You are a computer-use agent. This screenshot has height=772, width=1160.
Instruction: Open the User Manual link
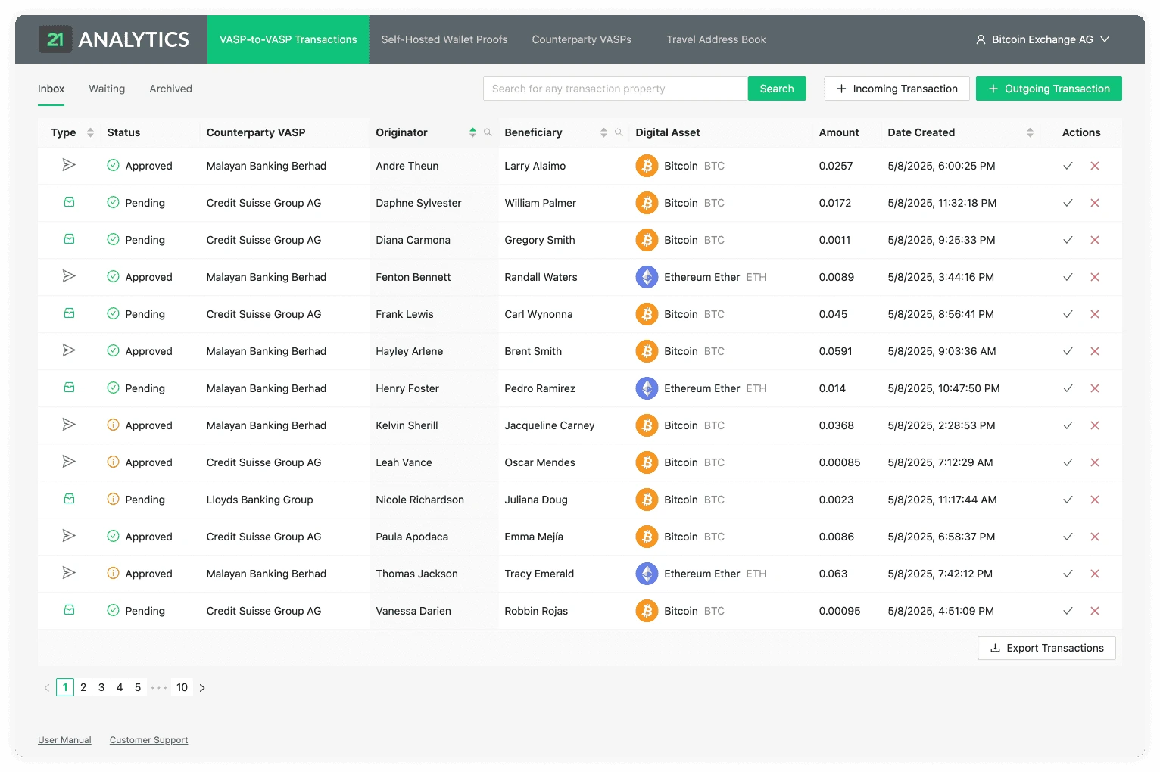64,739
